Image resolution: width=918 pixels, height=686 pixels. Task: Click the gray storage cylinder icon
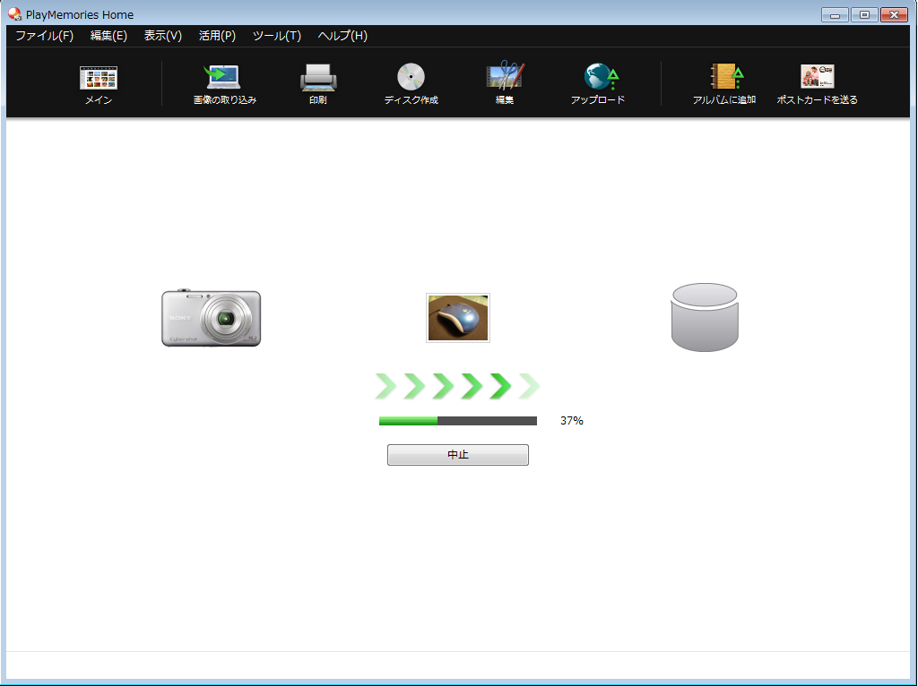(x=705, y=318)
